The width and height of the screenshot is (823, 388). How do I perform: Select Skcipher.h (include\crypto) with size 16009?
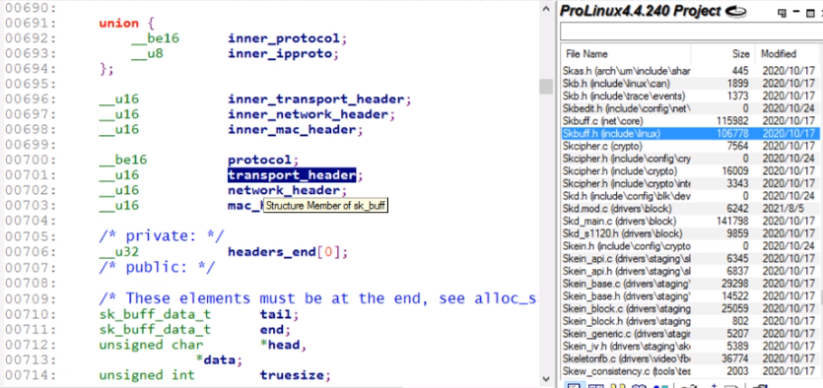point(690,171)
